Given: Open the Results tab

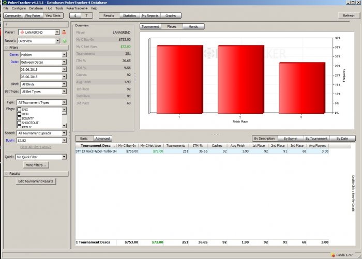Looking at the screenshot, I should point(109,16).
